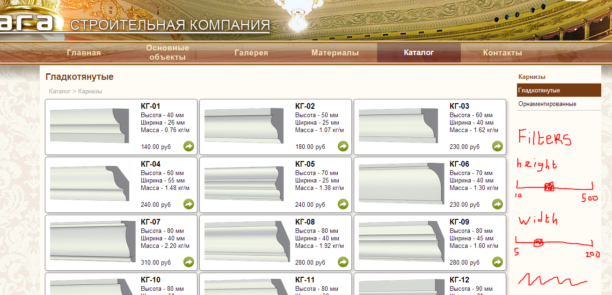Screen dimensions: 612x295
Task: Click the green arrow icon on the КГ-03 card
Action: pyautogui.click(x=497, y=146)
